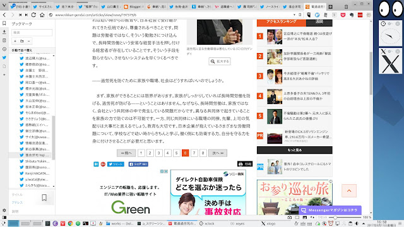This screenshot has height=227, width=404.
Task: Go to article page 1
Action: pos(141,153)
